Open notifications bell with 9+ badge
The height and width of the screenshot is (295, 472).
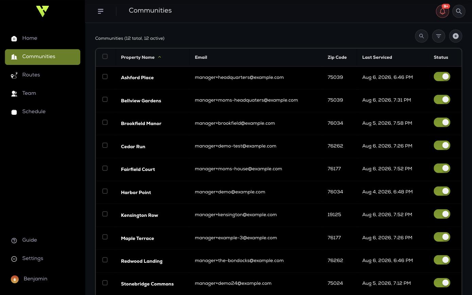coord(442,11)
